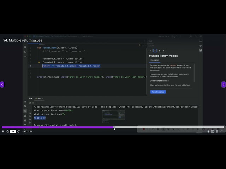Click the def format_name line
The image size is (226, 169).
pyautogui.click(x=58, y=48)
